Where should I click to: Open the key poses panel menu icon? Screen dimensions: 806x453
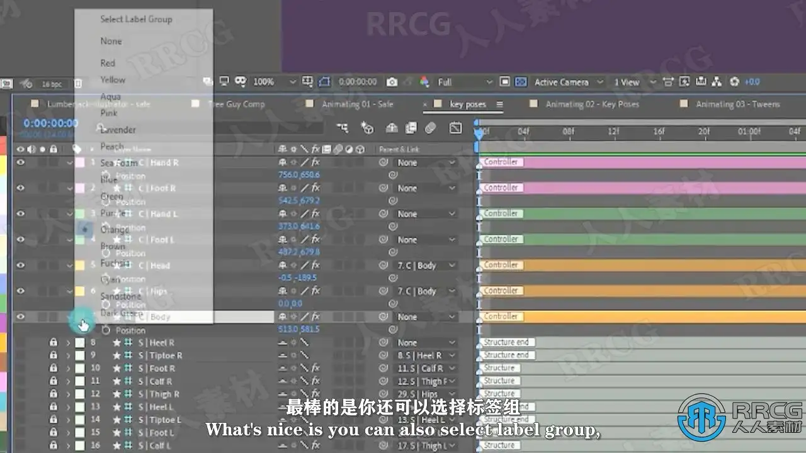tap(500, 104)
